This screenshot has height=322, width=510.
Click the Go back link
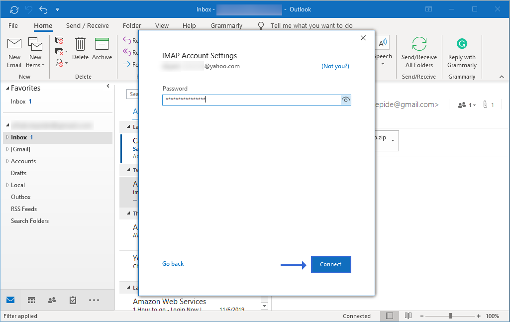point(173,264)
